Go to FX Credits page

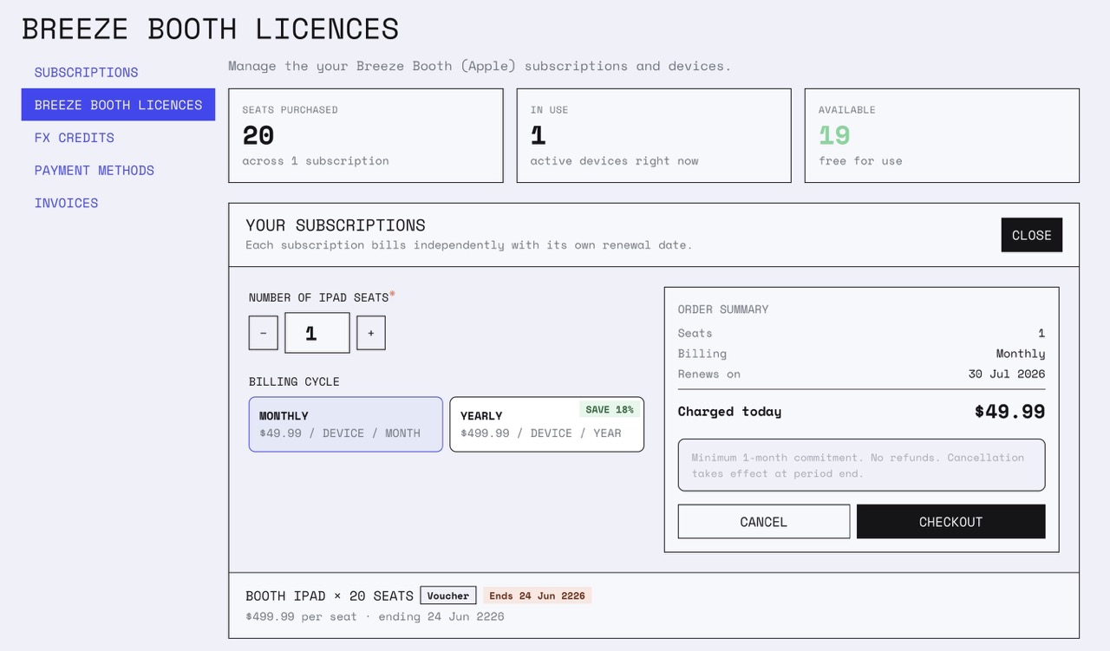click(x=74, y=138)
